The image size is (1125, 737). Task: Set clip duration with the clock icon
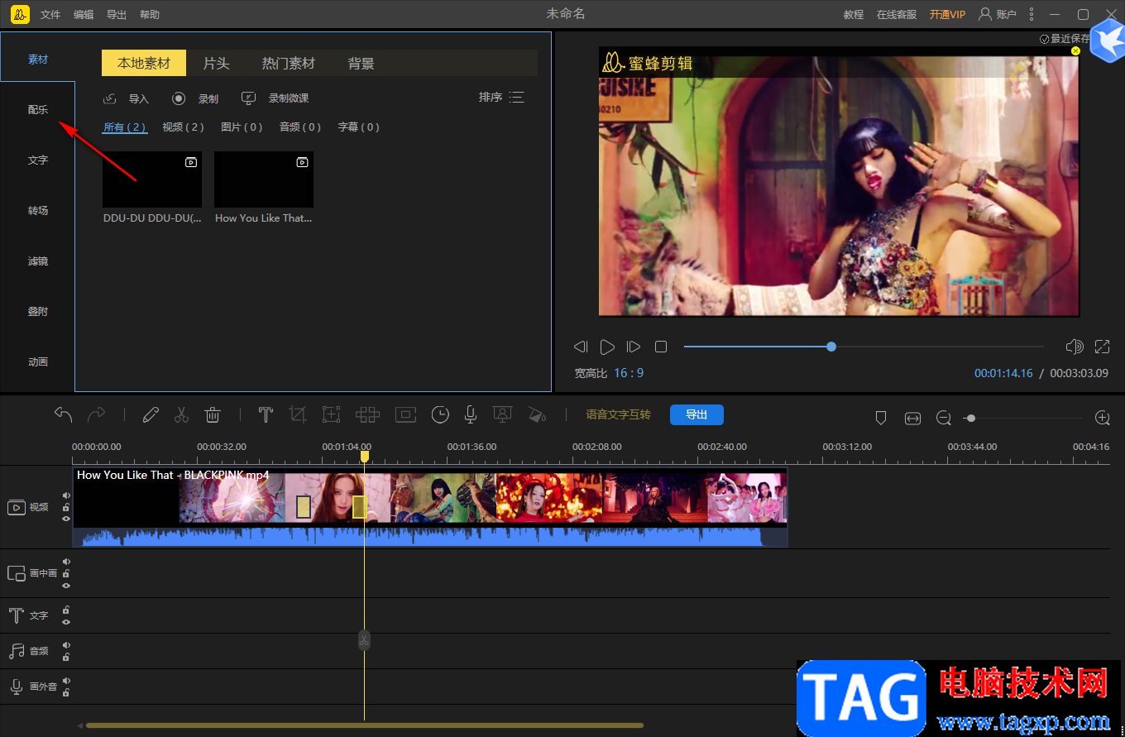tap(440, 414)
